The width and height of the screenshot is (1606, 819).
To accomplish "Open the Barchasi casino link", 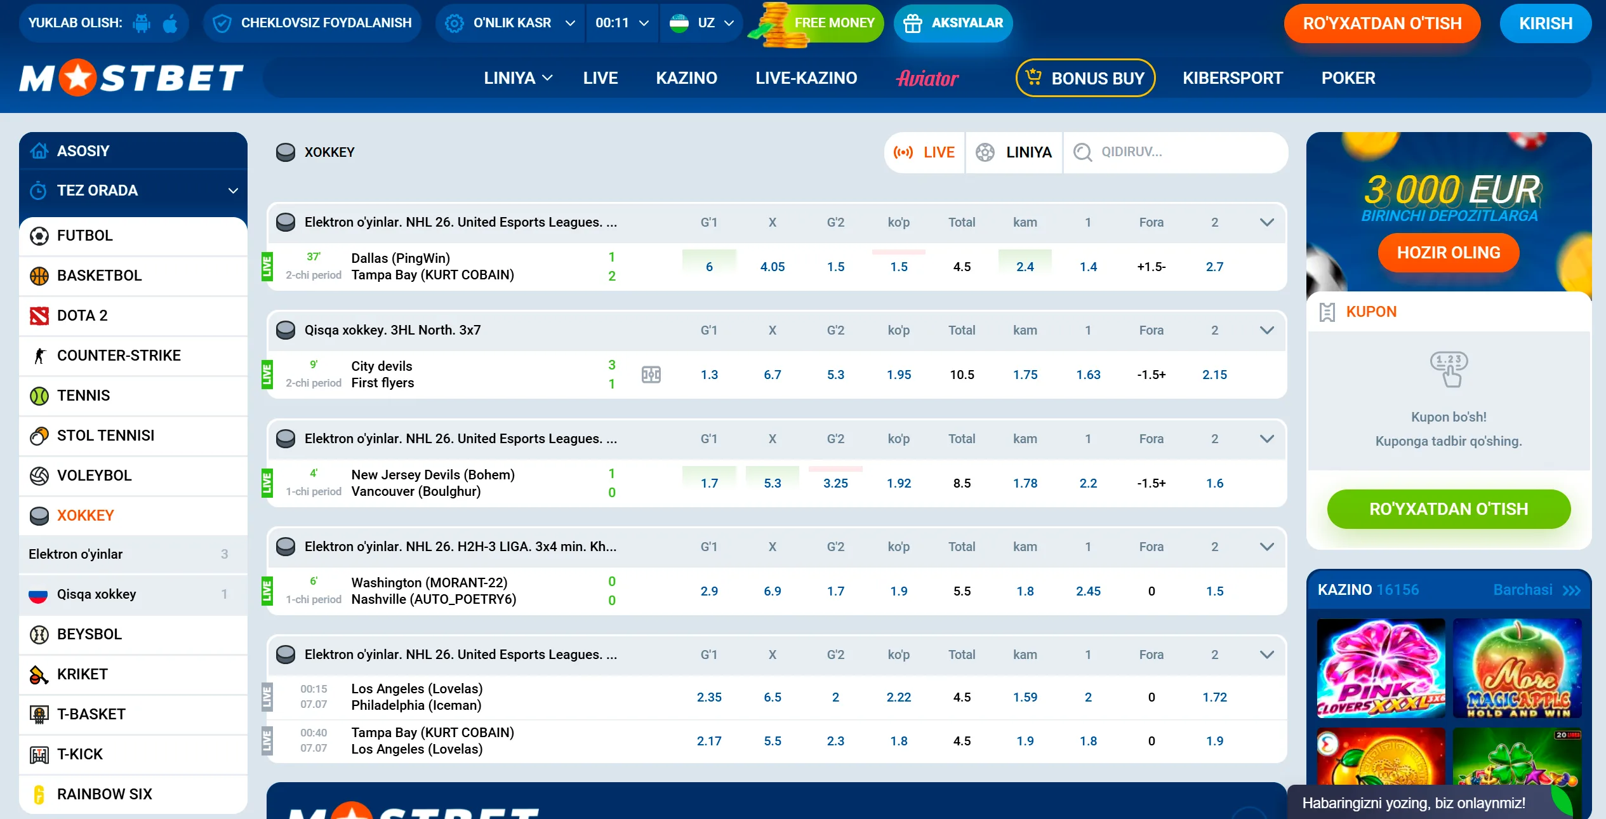I will click(1537, 590).
